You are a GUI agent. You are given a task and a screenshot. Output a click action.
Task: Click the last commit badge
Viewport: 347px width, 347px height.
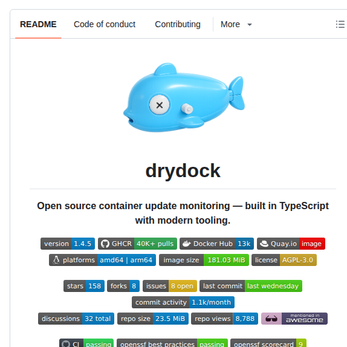pyautogui.click(x=251, y=286)
